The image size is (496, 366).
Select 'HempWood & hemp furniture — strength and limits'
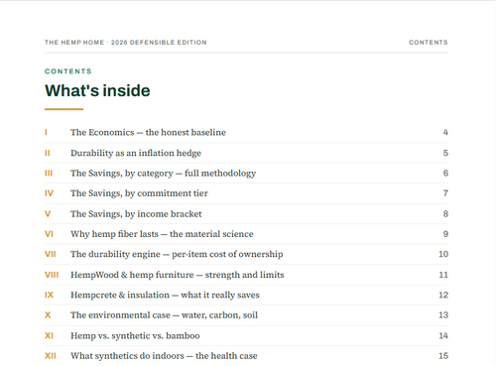point(178,275)
